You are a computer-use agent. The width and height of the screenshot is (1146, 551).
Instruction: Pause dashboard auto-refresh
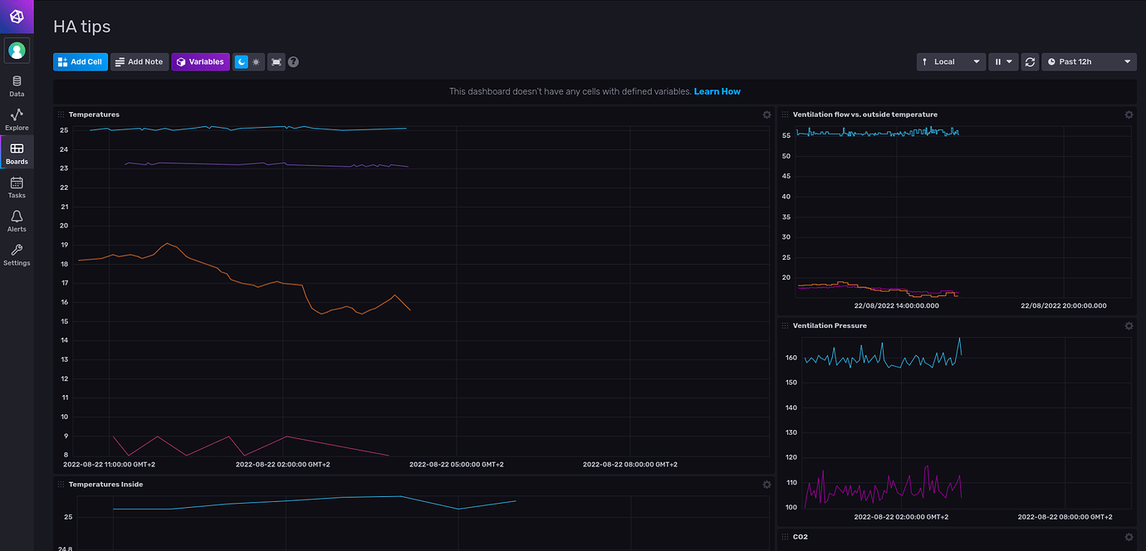[x=997, y=61]
